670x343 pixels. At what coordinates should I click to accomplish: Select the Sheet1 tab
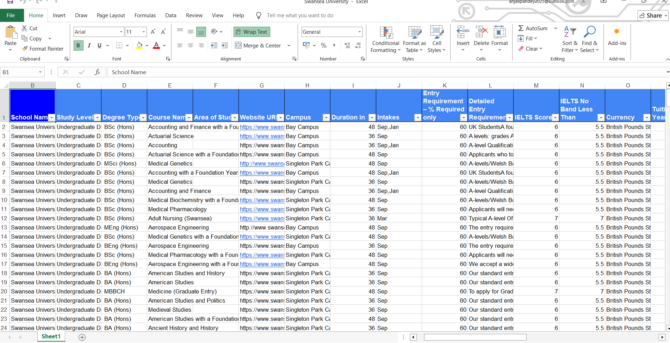tap(51, 337)
